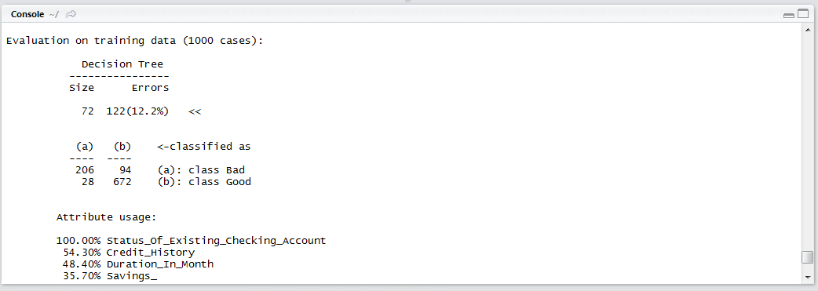
Task: Maximize the Console pane
Action: click(x=802, y=15)
